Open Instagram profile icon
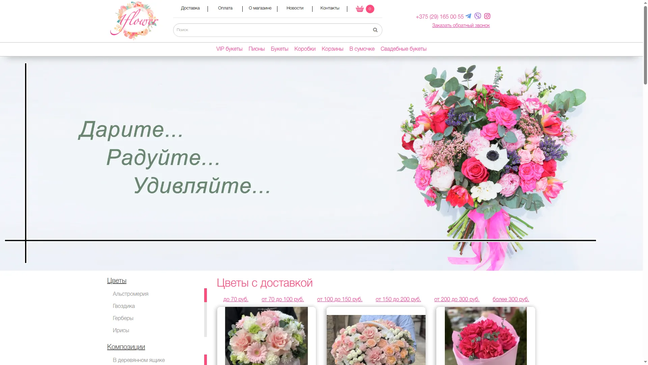This screenshot has height=365, width=648. (487, 16)
